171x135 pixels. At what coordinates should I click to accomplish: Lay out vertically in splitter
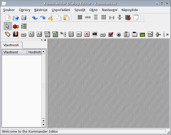[120, 17]
